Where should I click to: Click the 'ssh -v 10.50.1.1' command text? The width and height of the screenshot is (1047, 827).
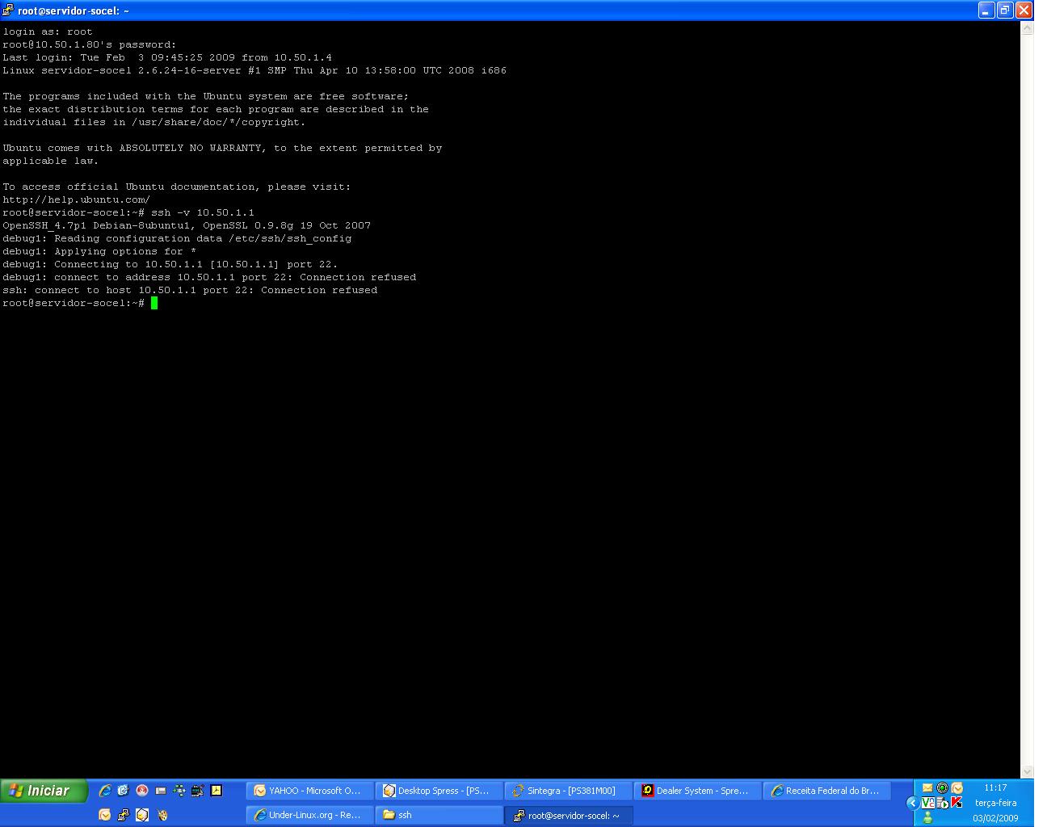click(x=203, y=212)
